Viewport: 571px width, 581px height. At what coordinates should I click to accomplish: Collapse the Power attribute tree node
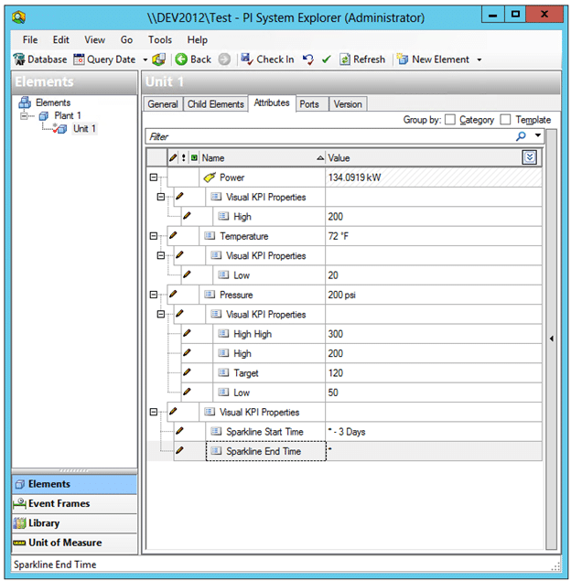tap(154, 178)
